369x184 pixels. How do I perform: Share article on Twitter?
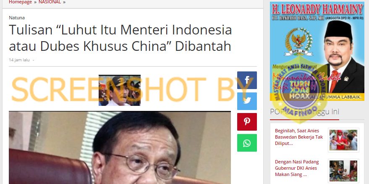(x=247, y=101)
